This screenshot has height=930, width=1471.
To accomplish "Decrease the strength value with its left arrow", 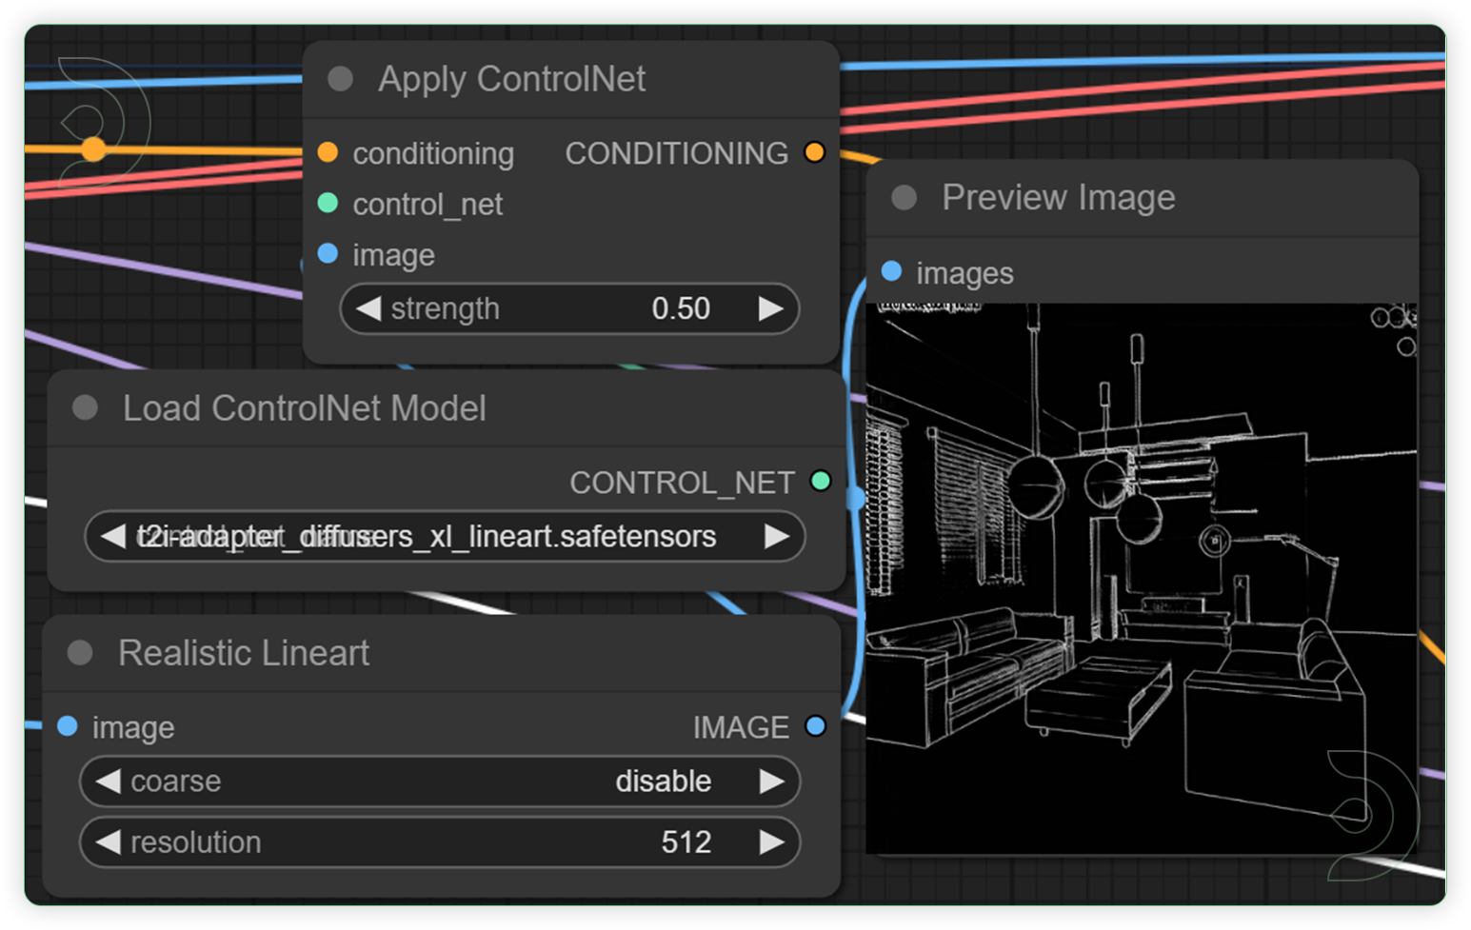I will pyautogui.click(x=369, y=308).
